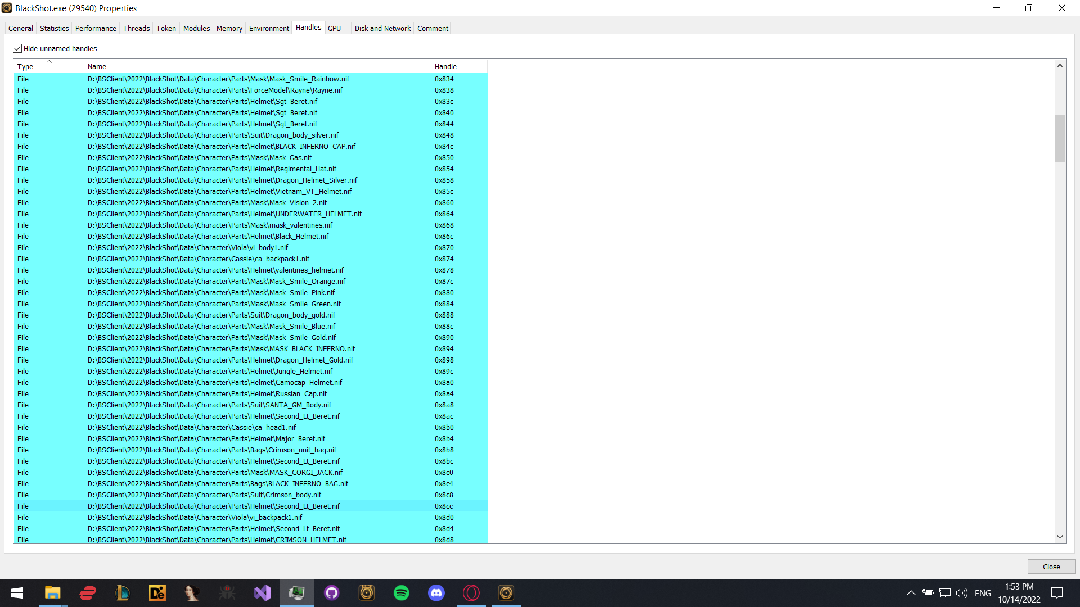This screenshot has height=607, width=1080.
Task: Show hidden system tray icons
Action: [x=911, y=593]
